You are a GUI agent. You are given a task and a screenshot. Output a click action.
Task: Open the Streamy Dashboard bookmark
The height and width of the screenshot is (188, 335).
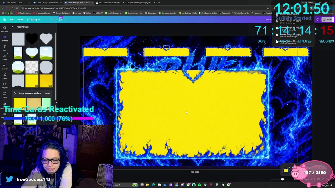point(61,13)
